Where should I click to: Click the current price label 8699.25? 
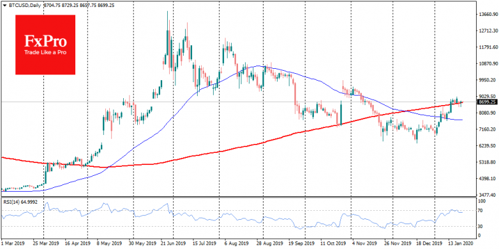coord(487,102)
